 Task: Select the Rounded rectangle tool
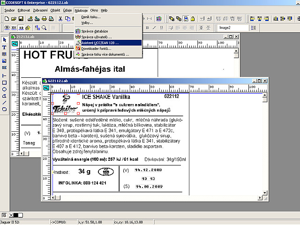(x=4, y=109)
